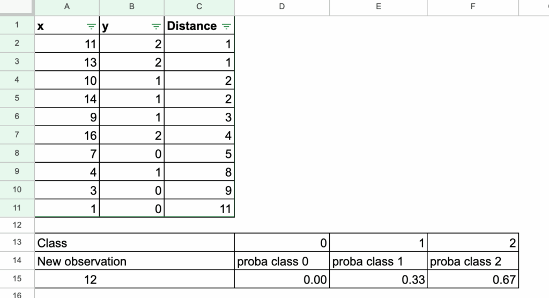The height and width of the screenshot is (298, 549).
Task: Select the proba class 2 value 0.67
Action: tap(473, 280)
